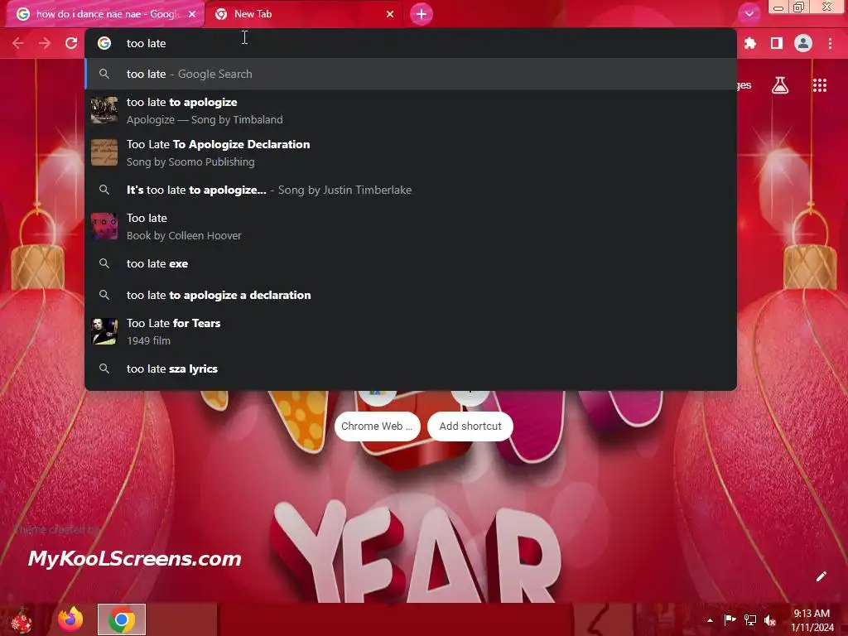This screenshot has width=848, height=636.
Task: Select 'too late sza lyrics' suggestion
Action: pyautogui.click(x=411, y=369)
